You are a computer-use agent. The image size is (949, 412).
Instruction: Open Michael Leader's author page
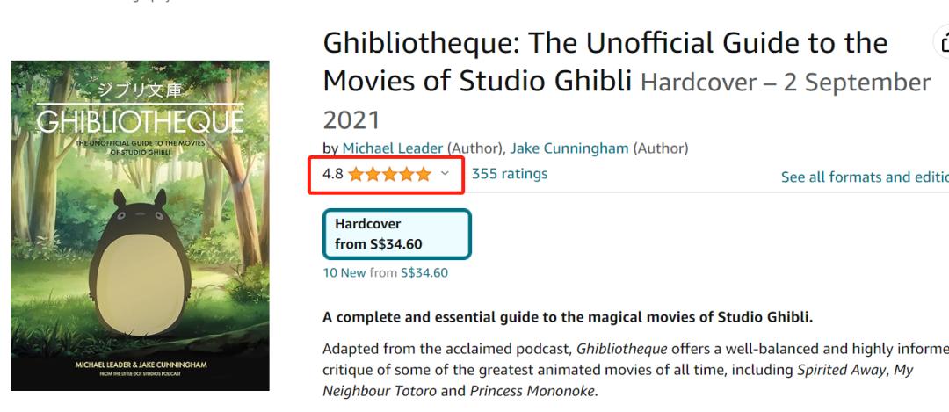tap(393, 148)
